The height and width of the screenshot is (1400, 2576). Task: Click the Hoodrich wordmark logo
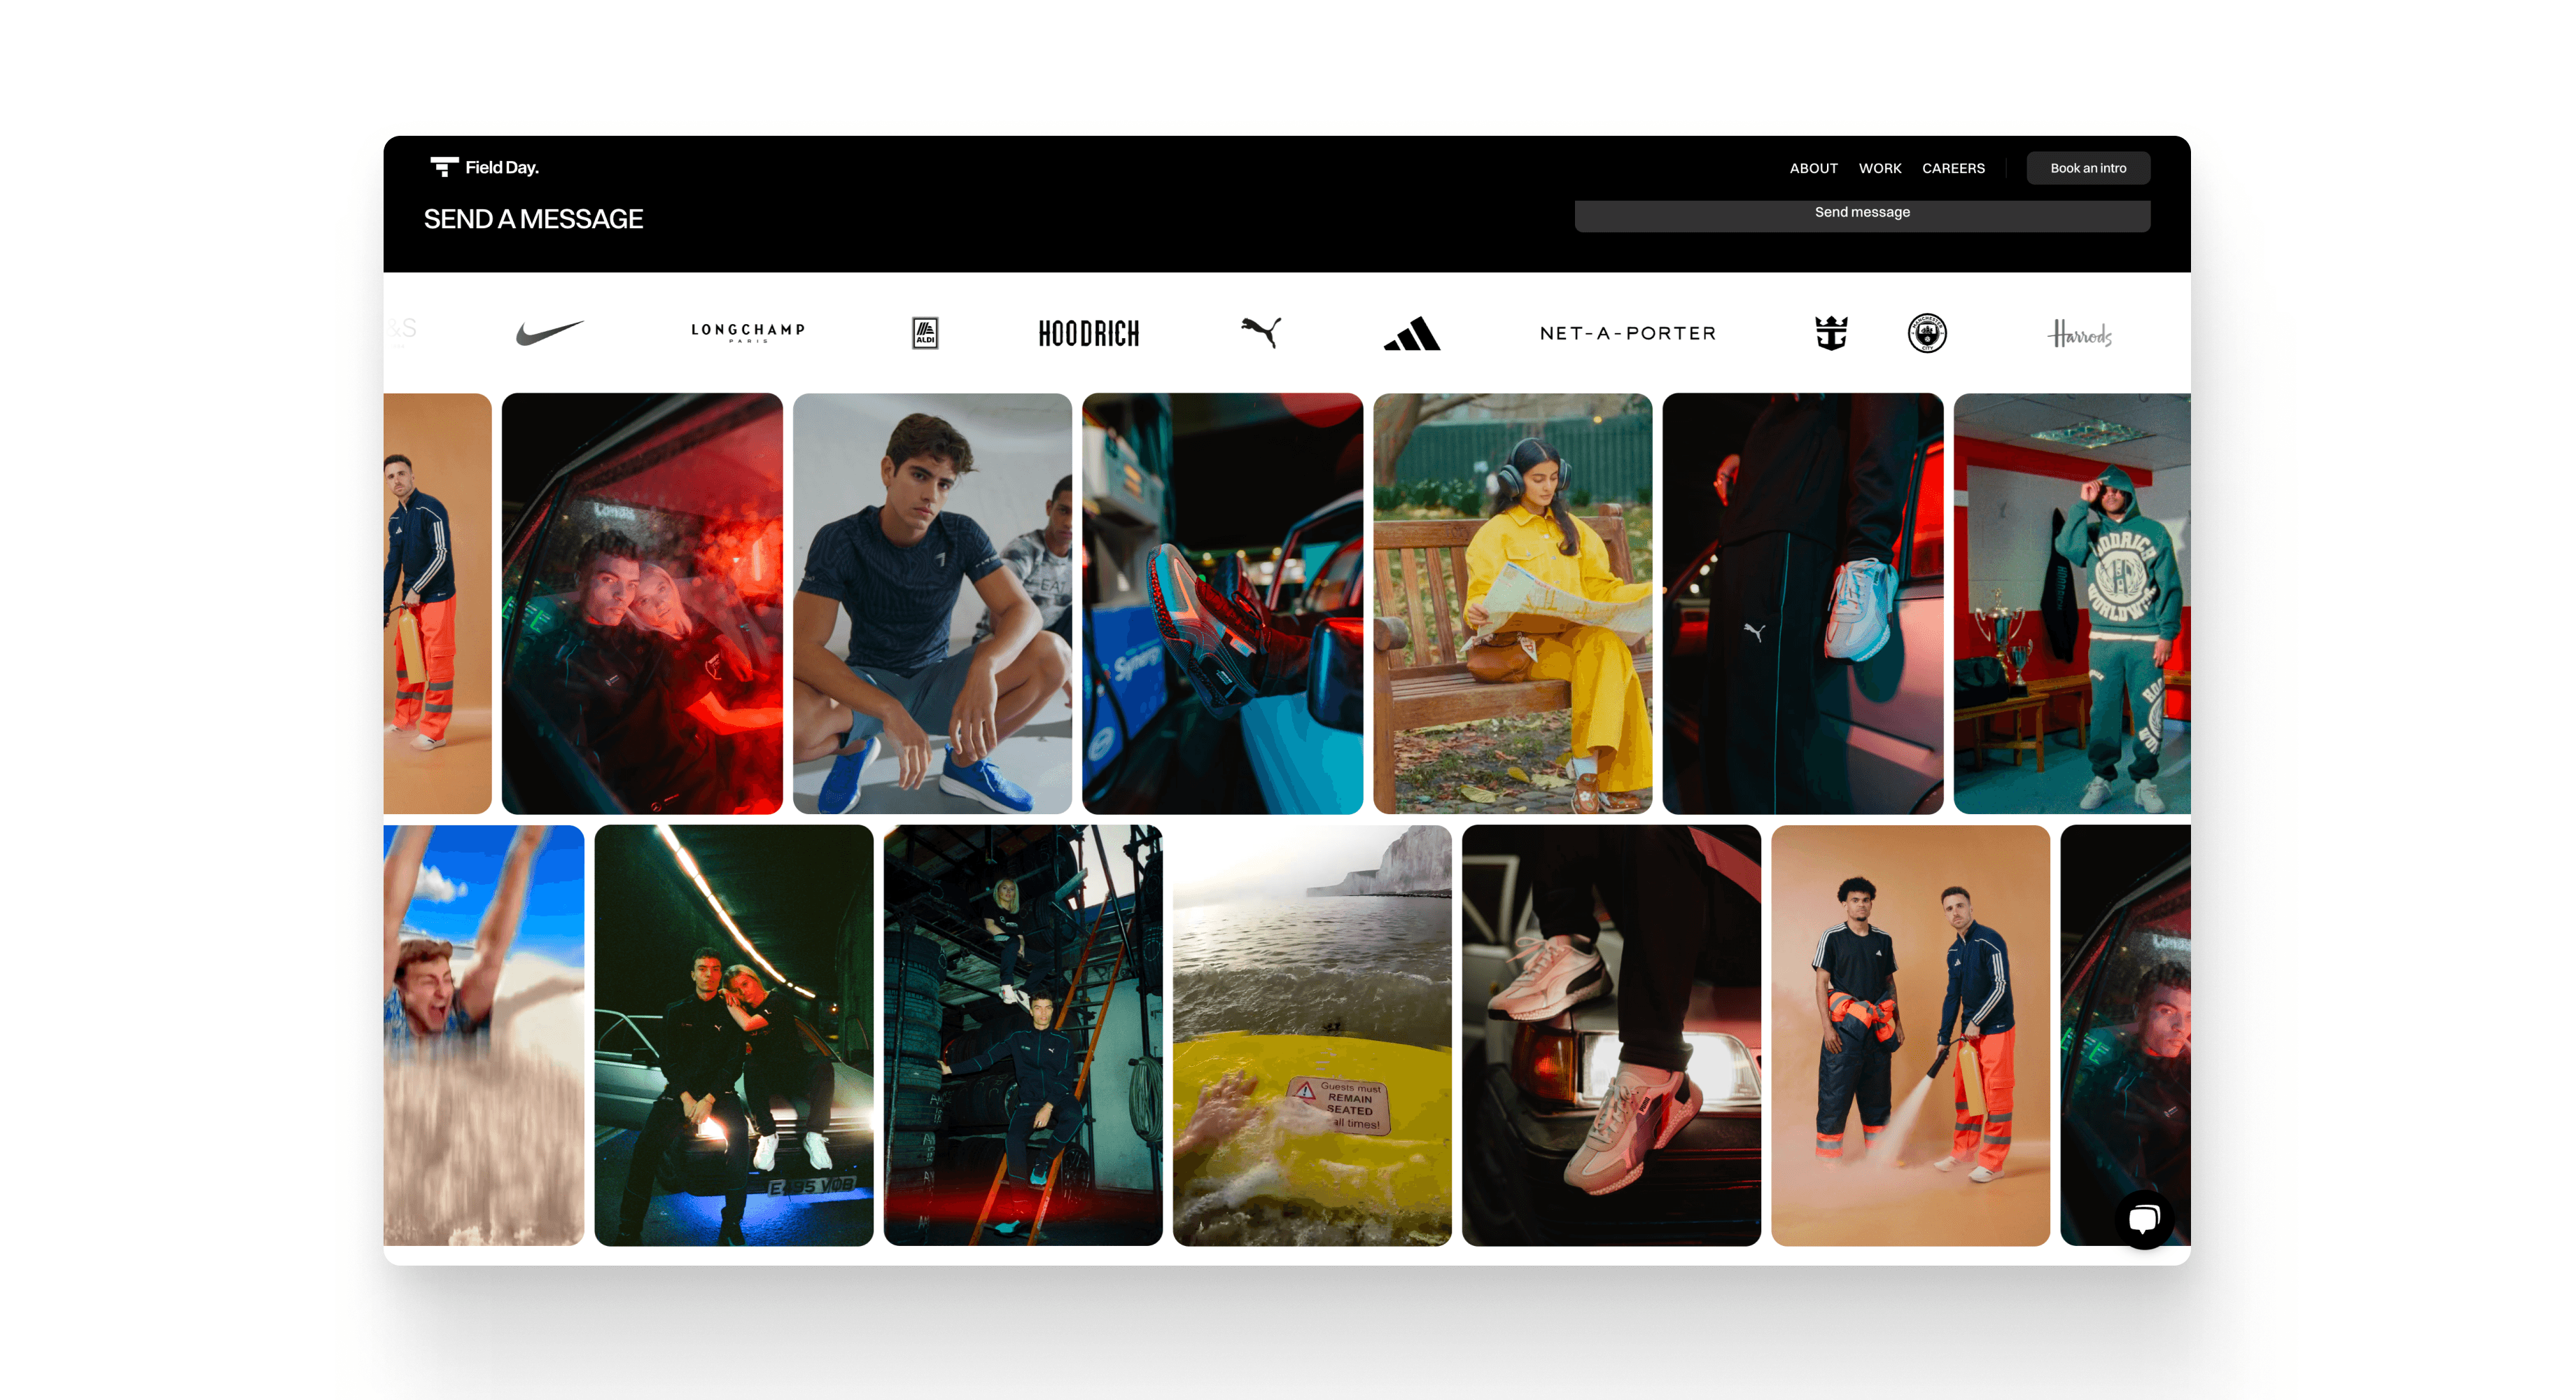(1088, 334)
